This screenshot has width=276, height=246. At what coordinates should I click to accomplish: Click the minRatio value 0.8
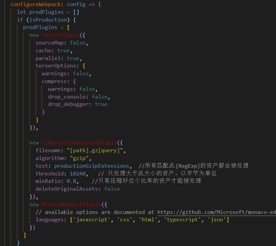point(71,181)
